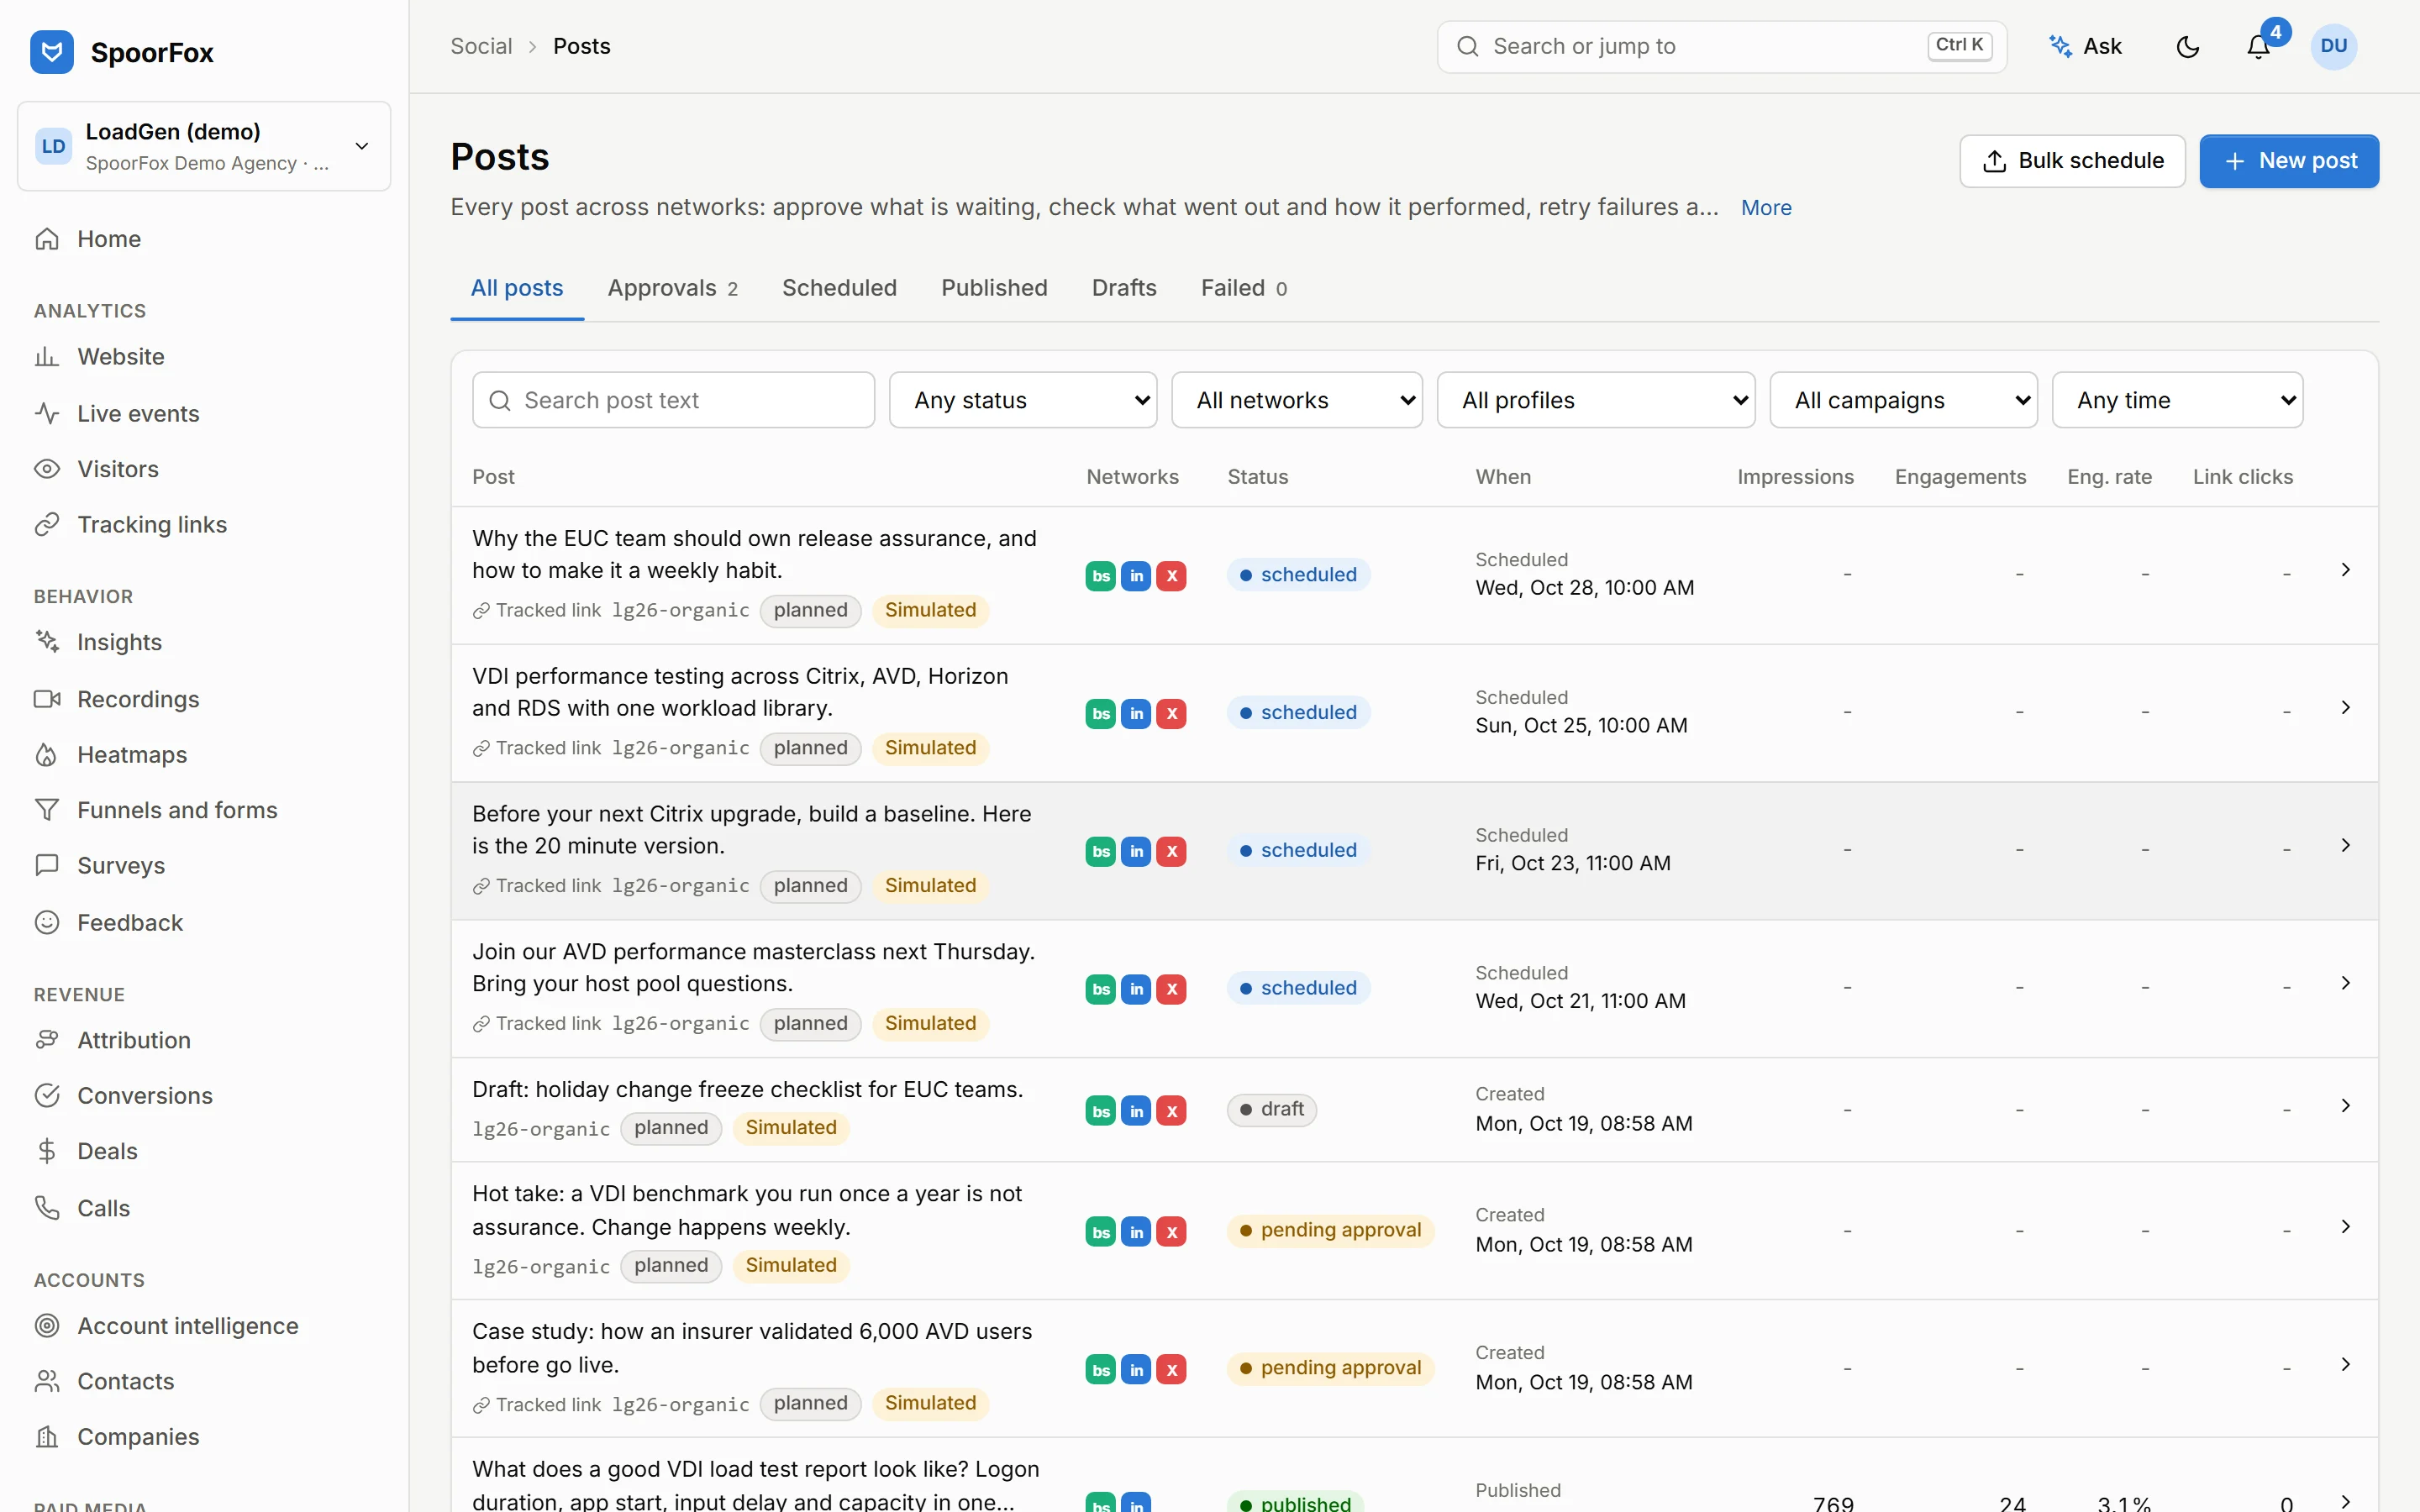The image size is (2420, 1512).
Task: Switch to the Approvals tab
Action: coord(673,288)
